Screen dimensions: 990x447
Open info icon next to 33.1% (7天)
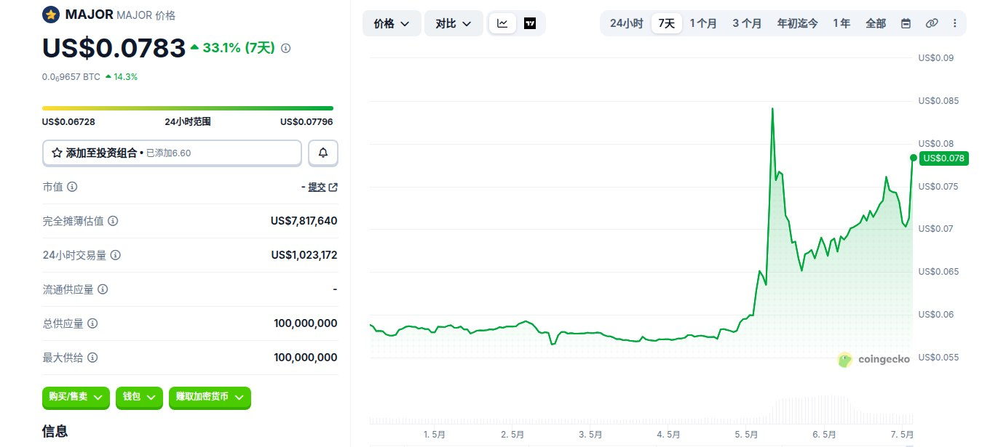(x=285, y=48)
